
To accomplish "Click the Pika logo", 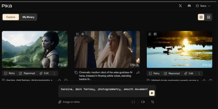I will [7, 6].
